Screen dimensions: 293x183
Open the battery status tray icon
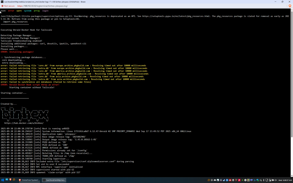(273, 180)
